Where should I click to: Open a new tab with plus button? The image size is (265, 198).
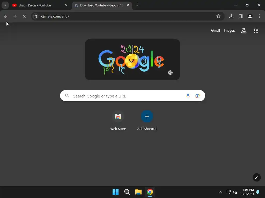click(x=137, y=5)
